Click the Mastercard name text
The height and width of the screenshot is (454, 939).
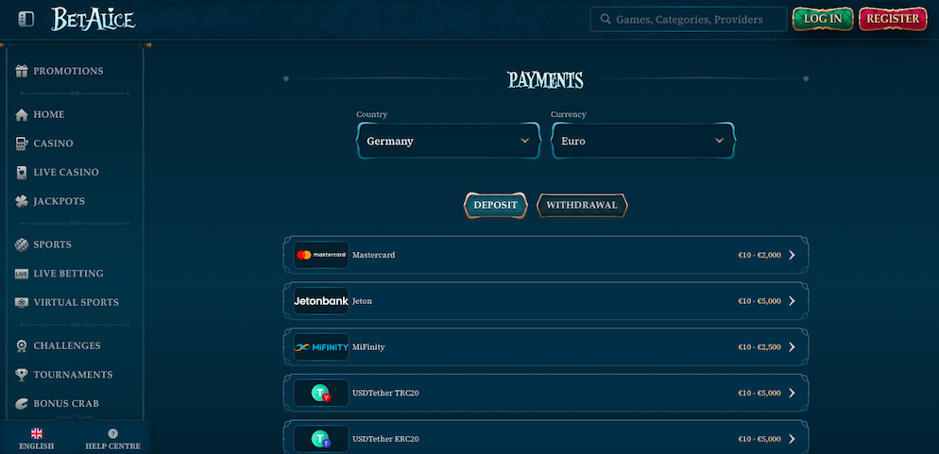tap(374, 255)
